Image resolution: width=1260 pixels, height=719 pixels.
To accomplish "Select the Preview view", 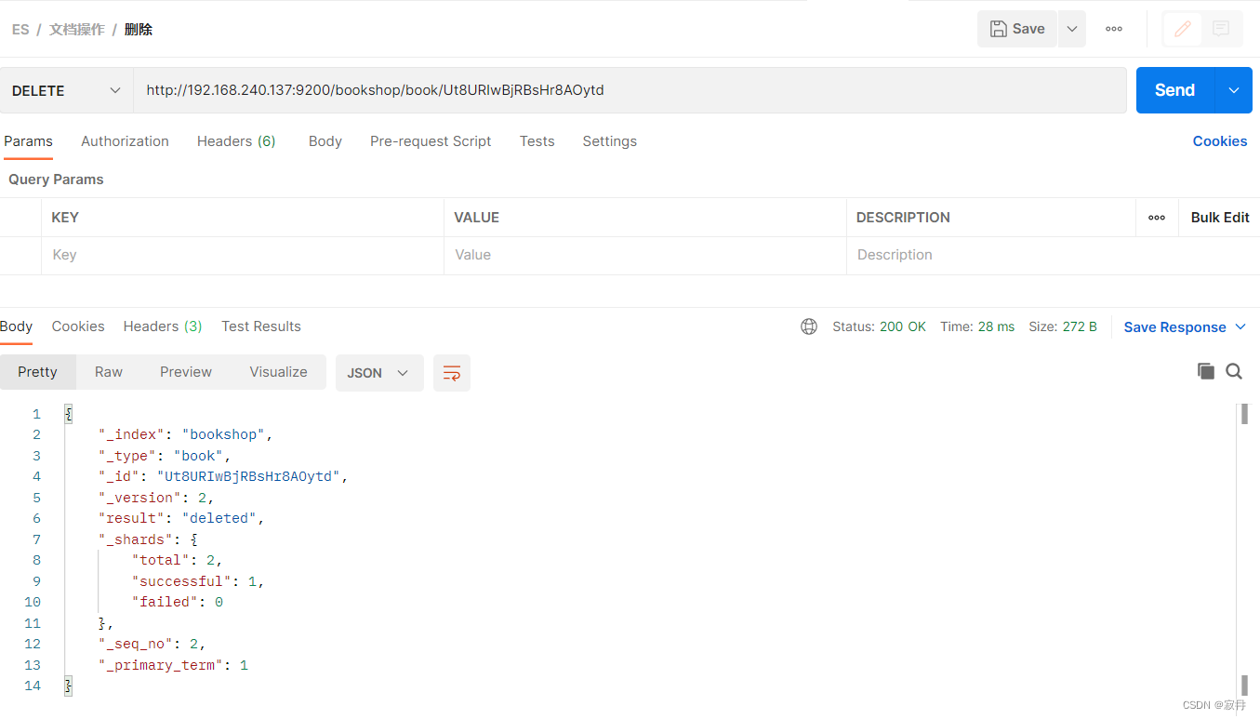I will click(x=186, y=372).
